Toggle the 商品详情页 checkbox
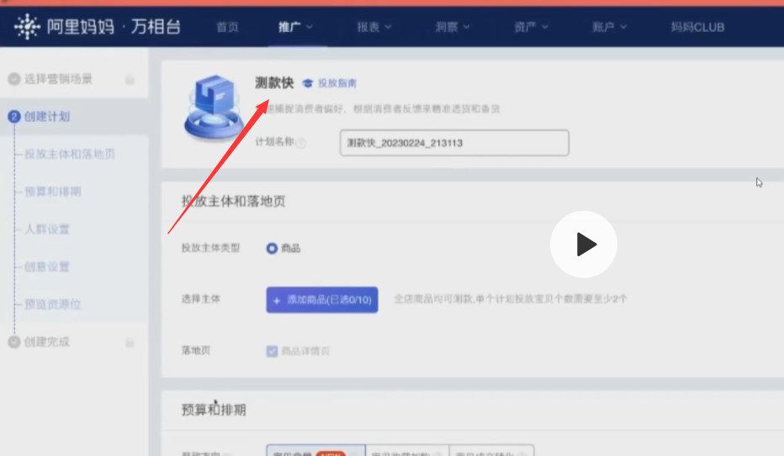Screen dimensions: 784x456 pos(272,351)
